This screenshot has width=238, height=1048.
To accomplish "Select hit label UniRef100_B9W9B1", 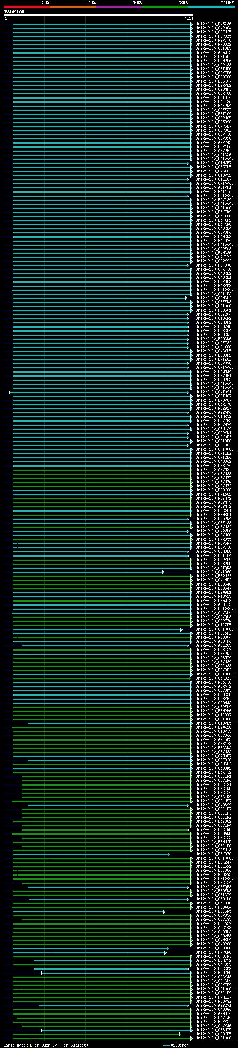I will 213,592.
